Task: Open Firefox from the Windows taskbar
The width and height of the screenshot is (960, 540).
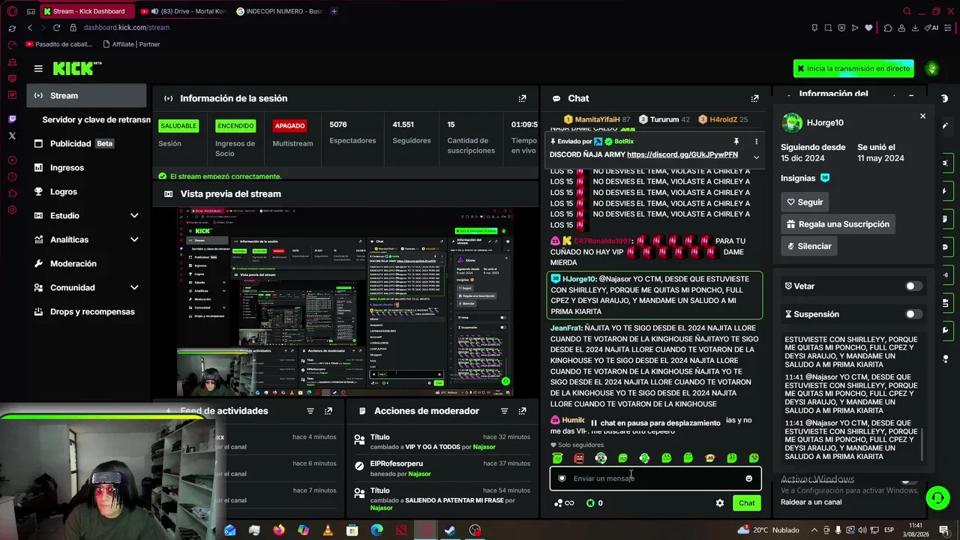Action: tap(279, 530)
